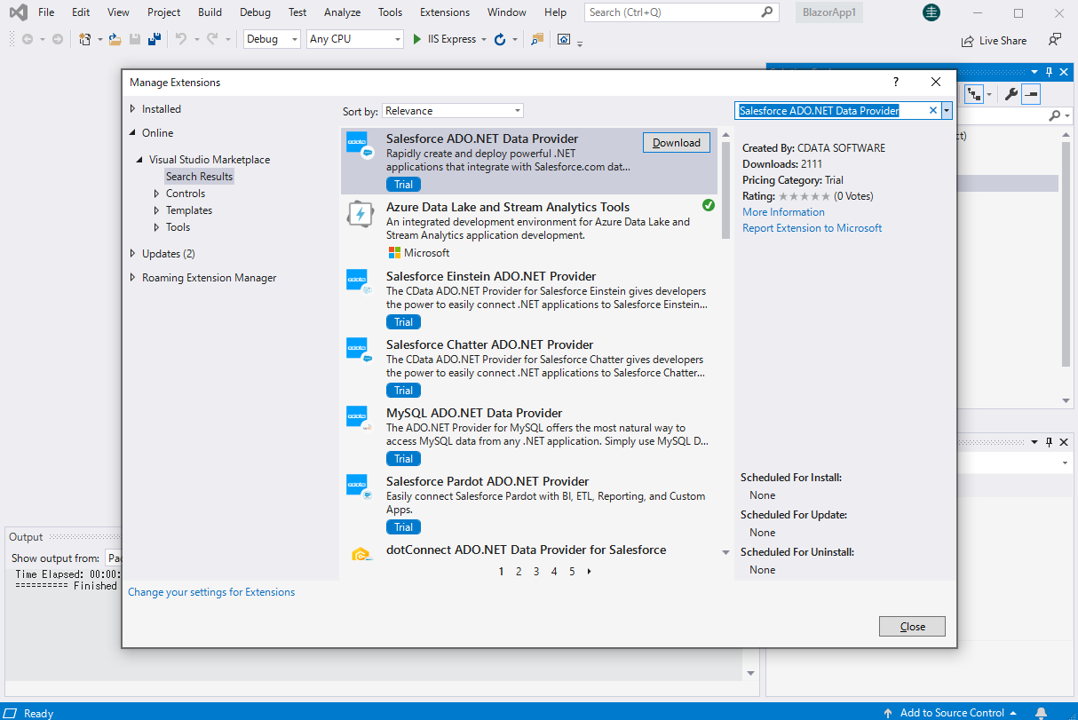The image size is (1078, 720).
Task: Download the Salesforce ADO.NET Data Provider
Action: [676, 143]
